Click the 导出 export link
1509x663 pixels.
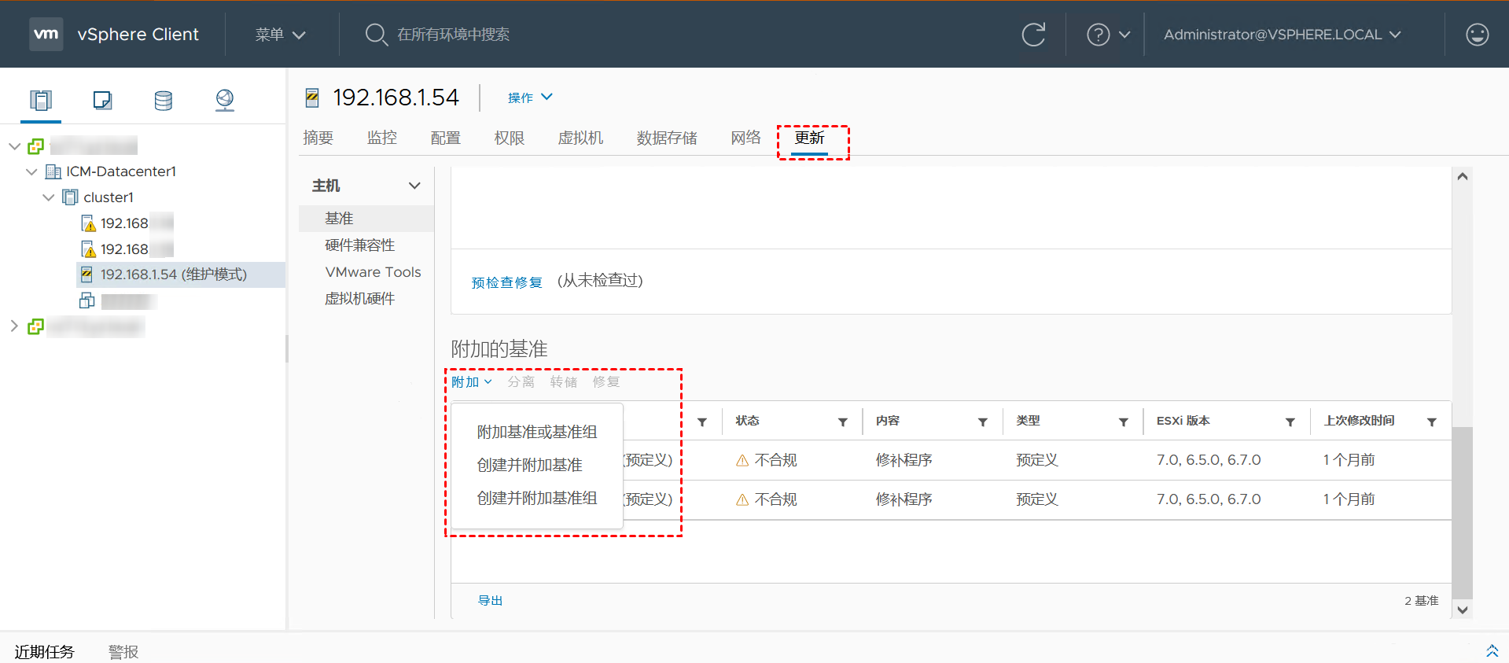(490, 601)
